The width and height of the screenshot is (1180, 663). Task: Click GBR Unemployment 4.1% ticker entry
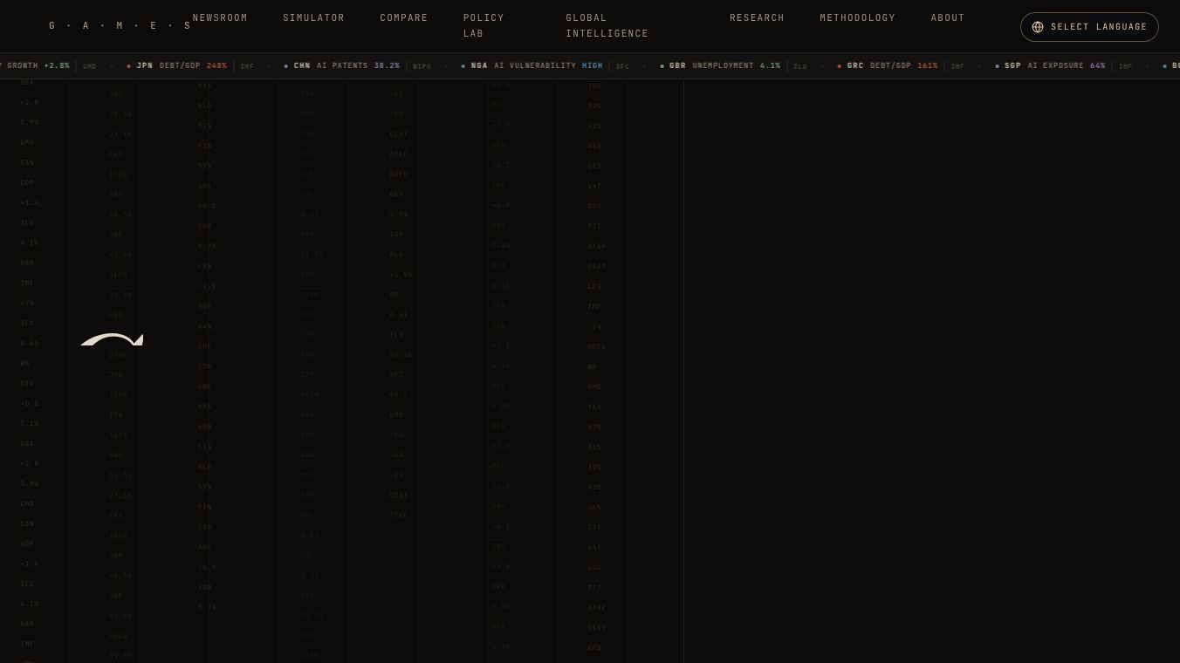tap(733, 66)
